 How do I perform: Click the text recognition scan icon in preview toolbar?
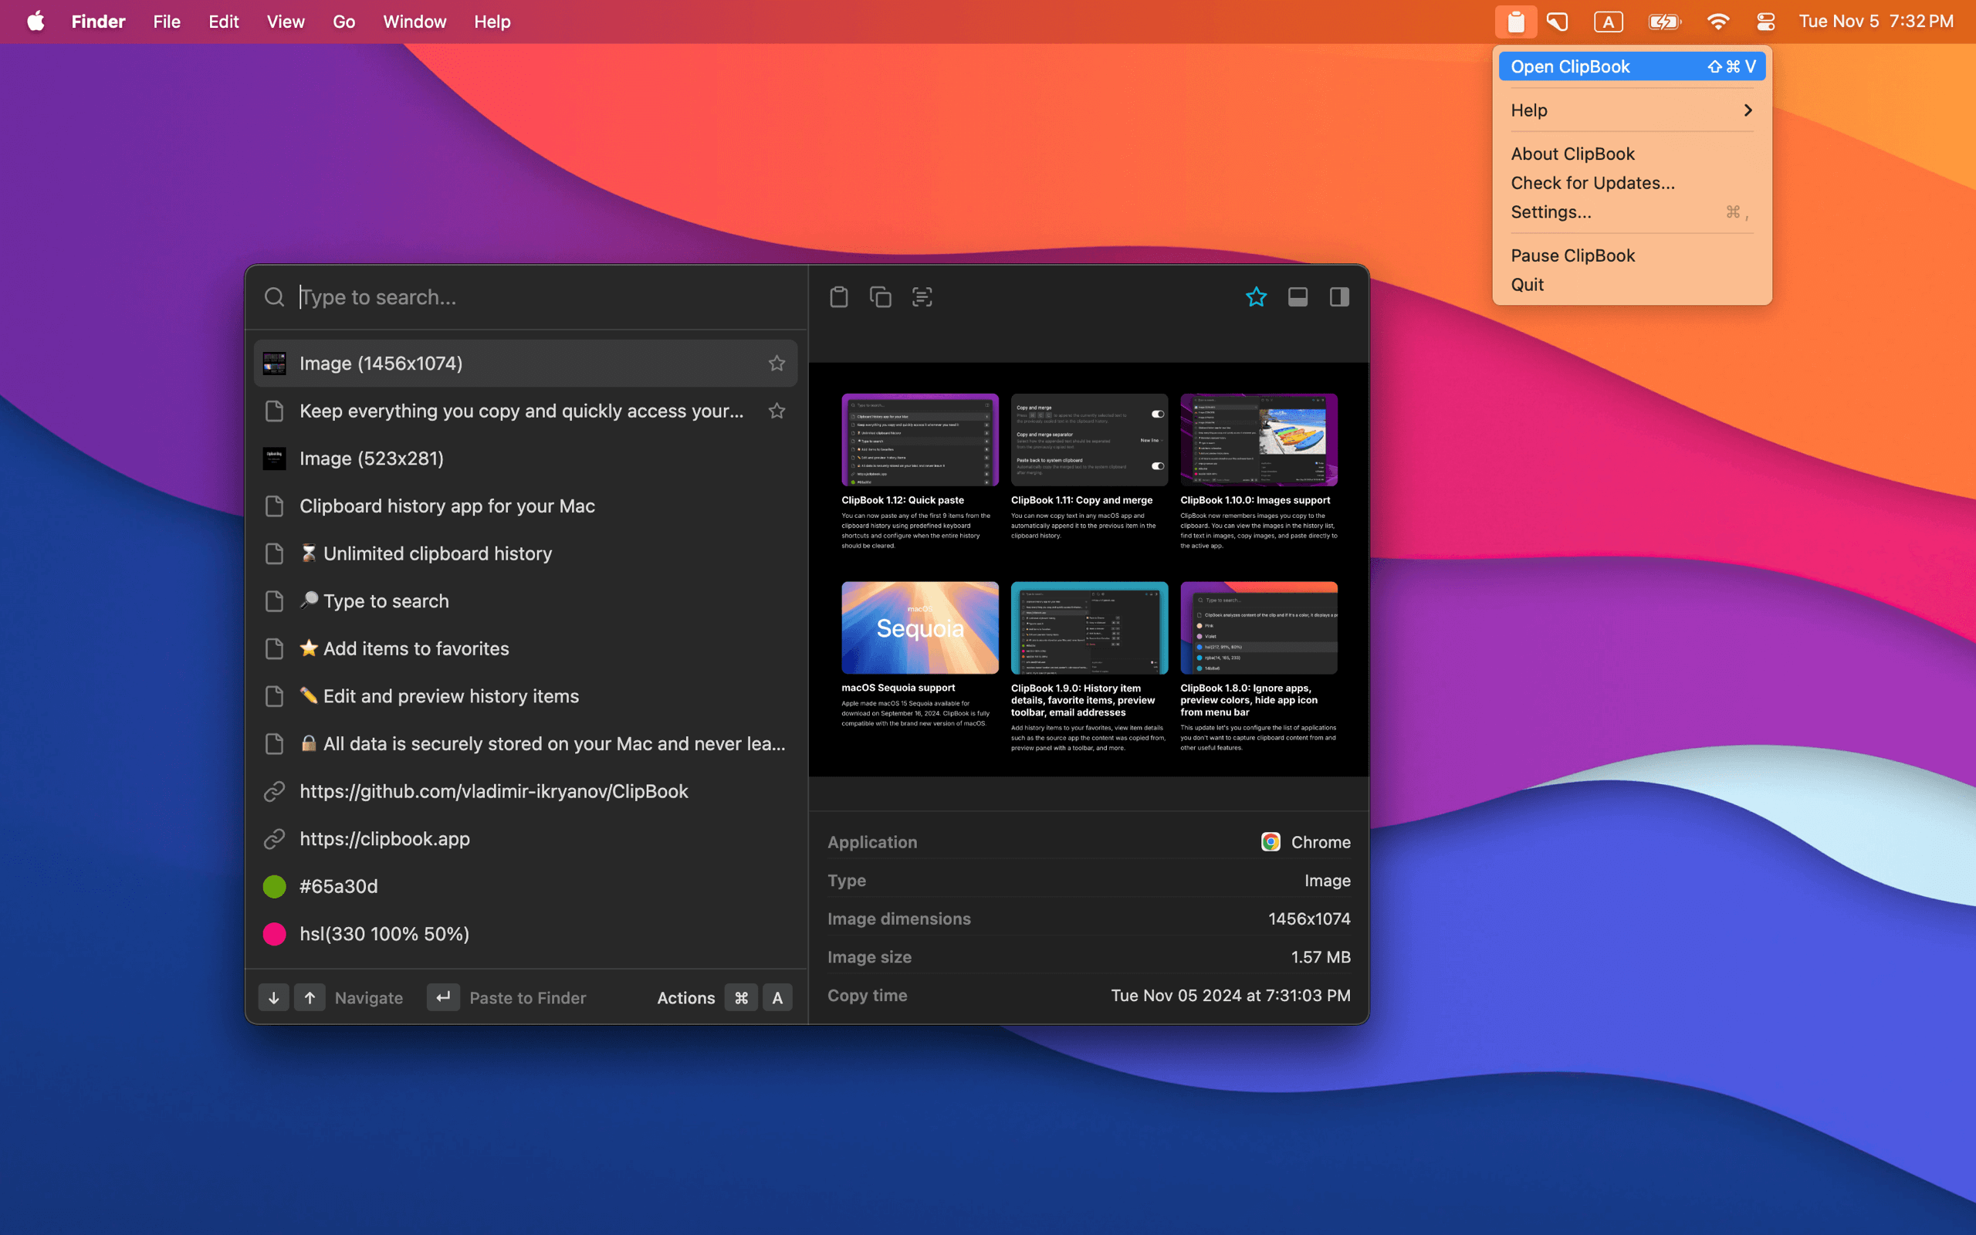pyautogui.click(x=922, y=296)
